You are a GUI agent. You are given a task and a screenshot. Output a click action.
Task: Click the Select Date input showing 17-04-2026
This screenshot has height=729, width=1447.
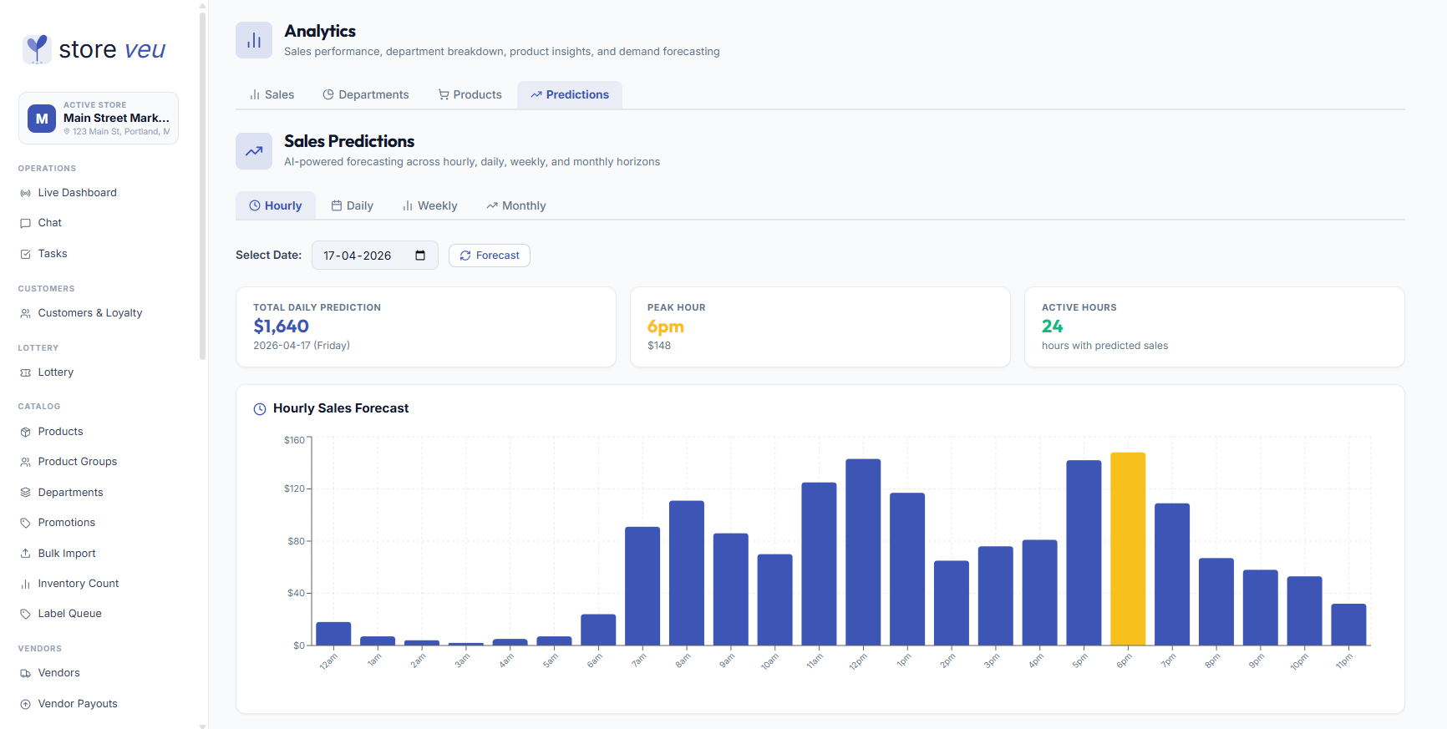pos(375,256)
